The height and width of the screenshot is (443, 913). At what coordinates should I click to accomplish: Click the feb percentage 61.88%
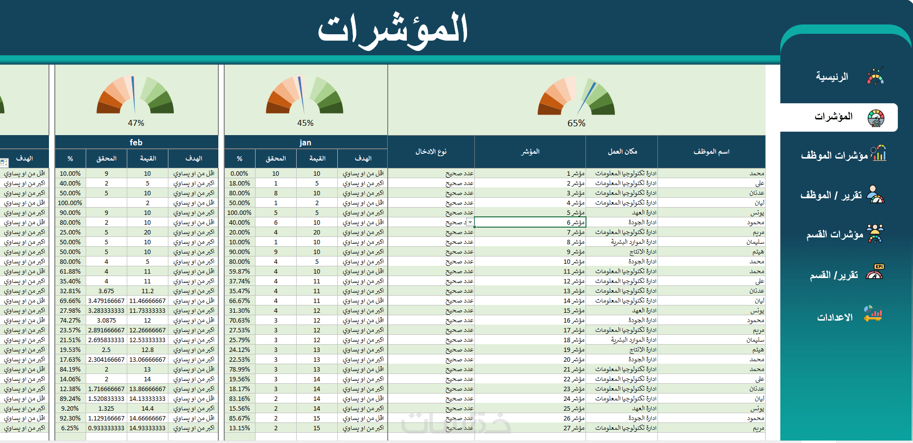click(x=70, y=271)
